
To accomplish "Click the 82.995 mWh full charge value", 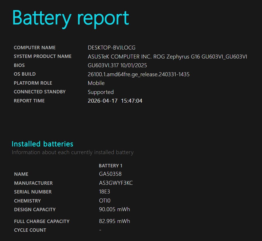I will click(114, 221).
